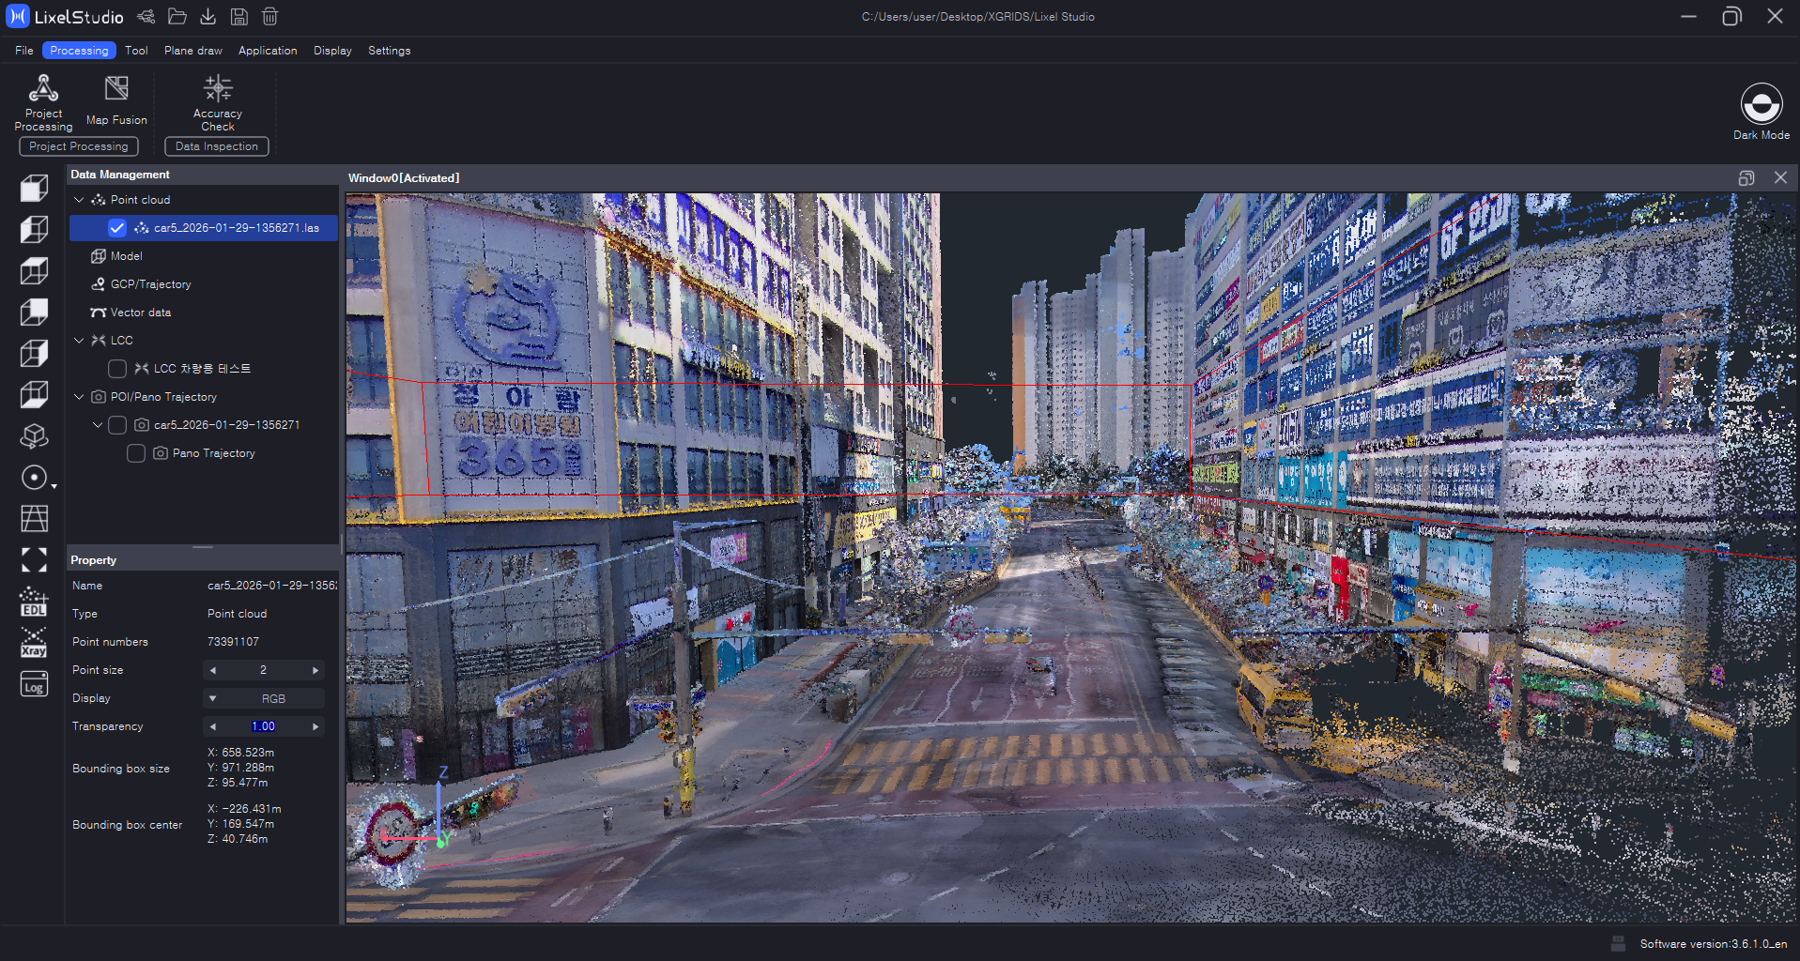Click the circle-dot rotation center icon
This screenshot has width=1800, height=961.
coord(34,478)
